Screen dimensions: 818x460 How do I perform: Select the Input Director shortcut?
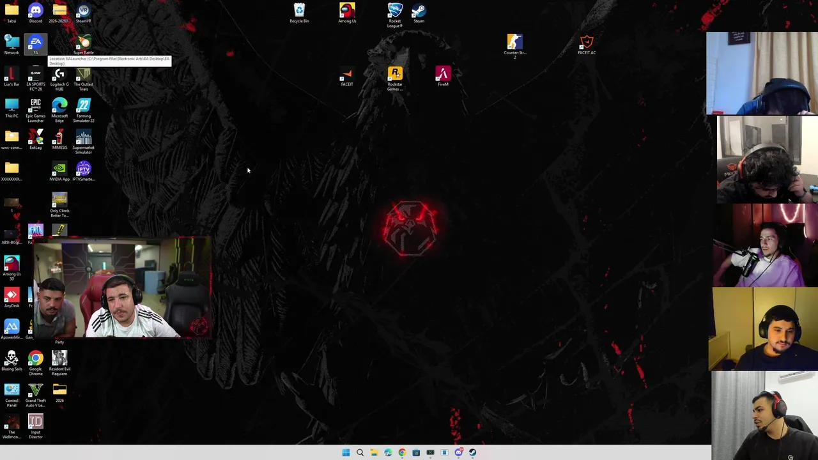[35, 426]
